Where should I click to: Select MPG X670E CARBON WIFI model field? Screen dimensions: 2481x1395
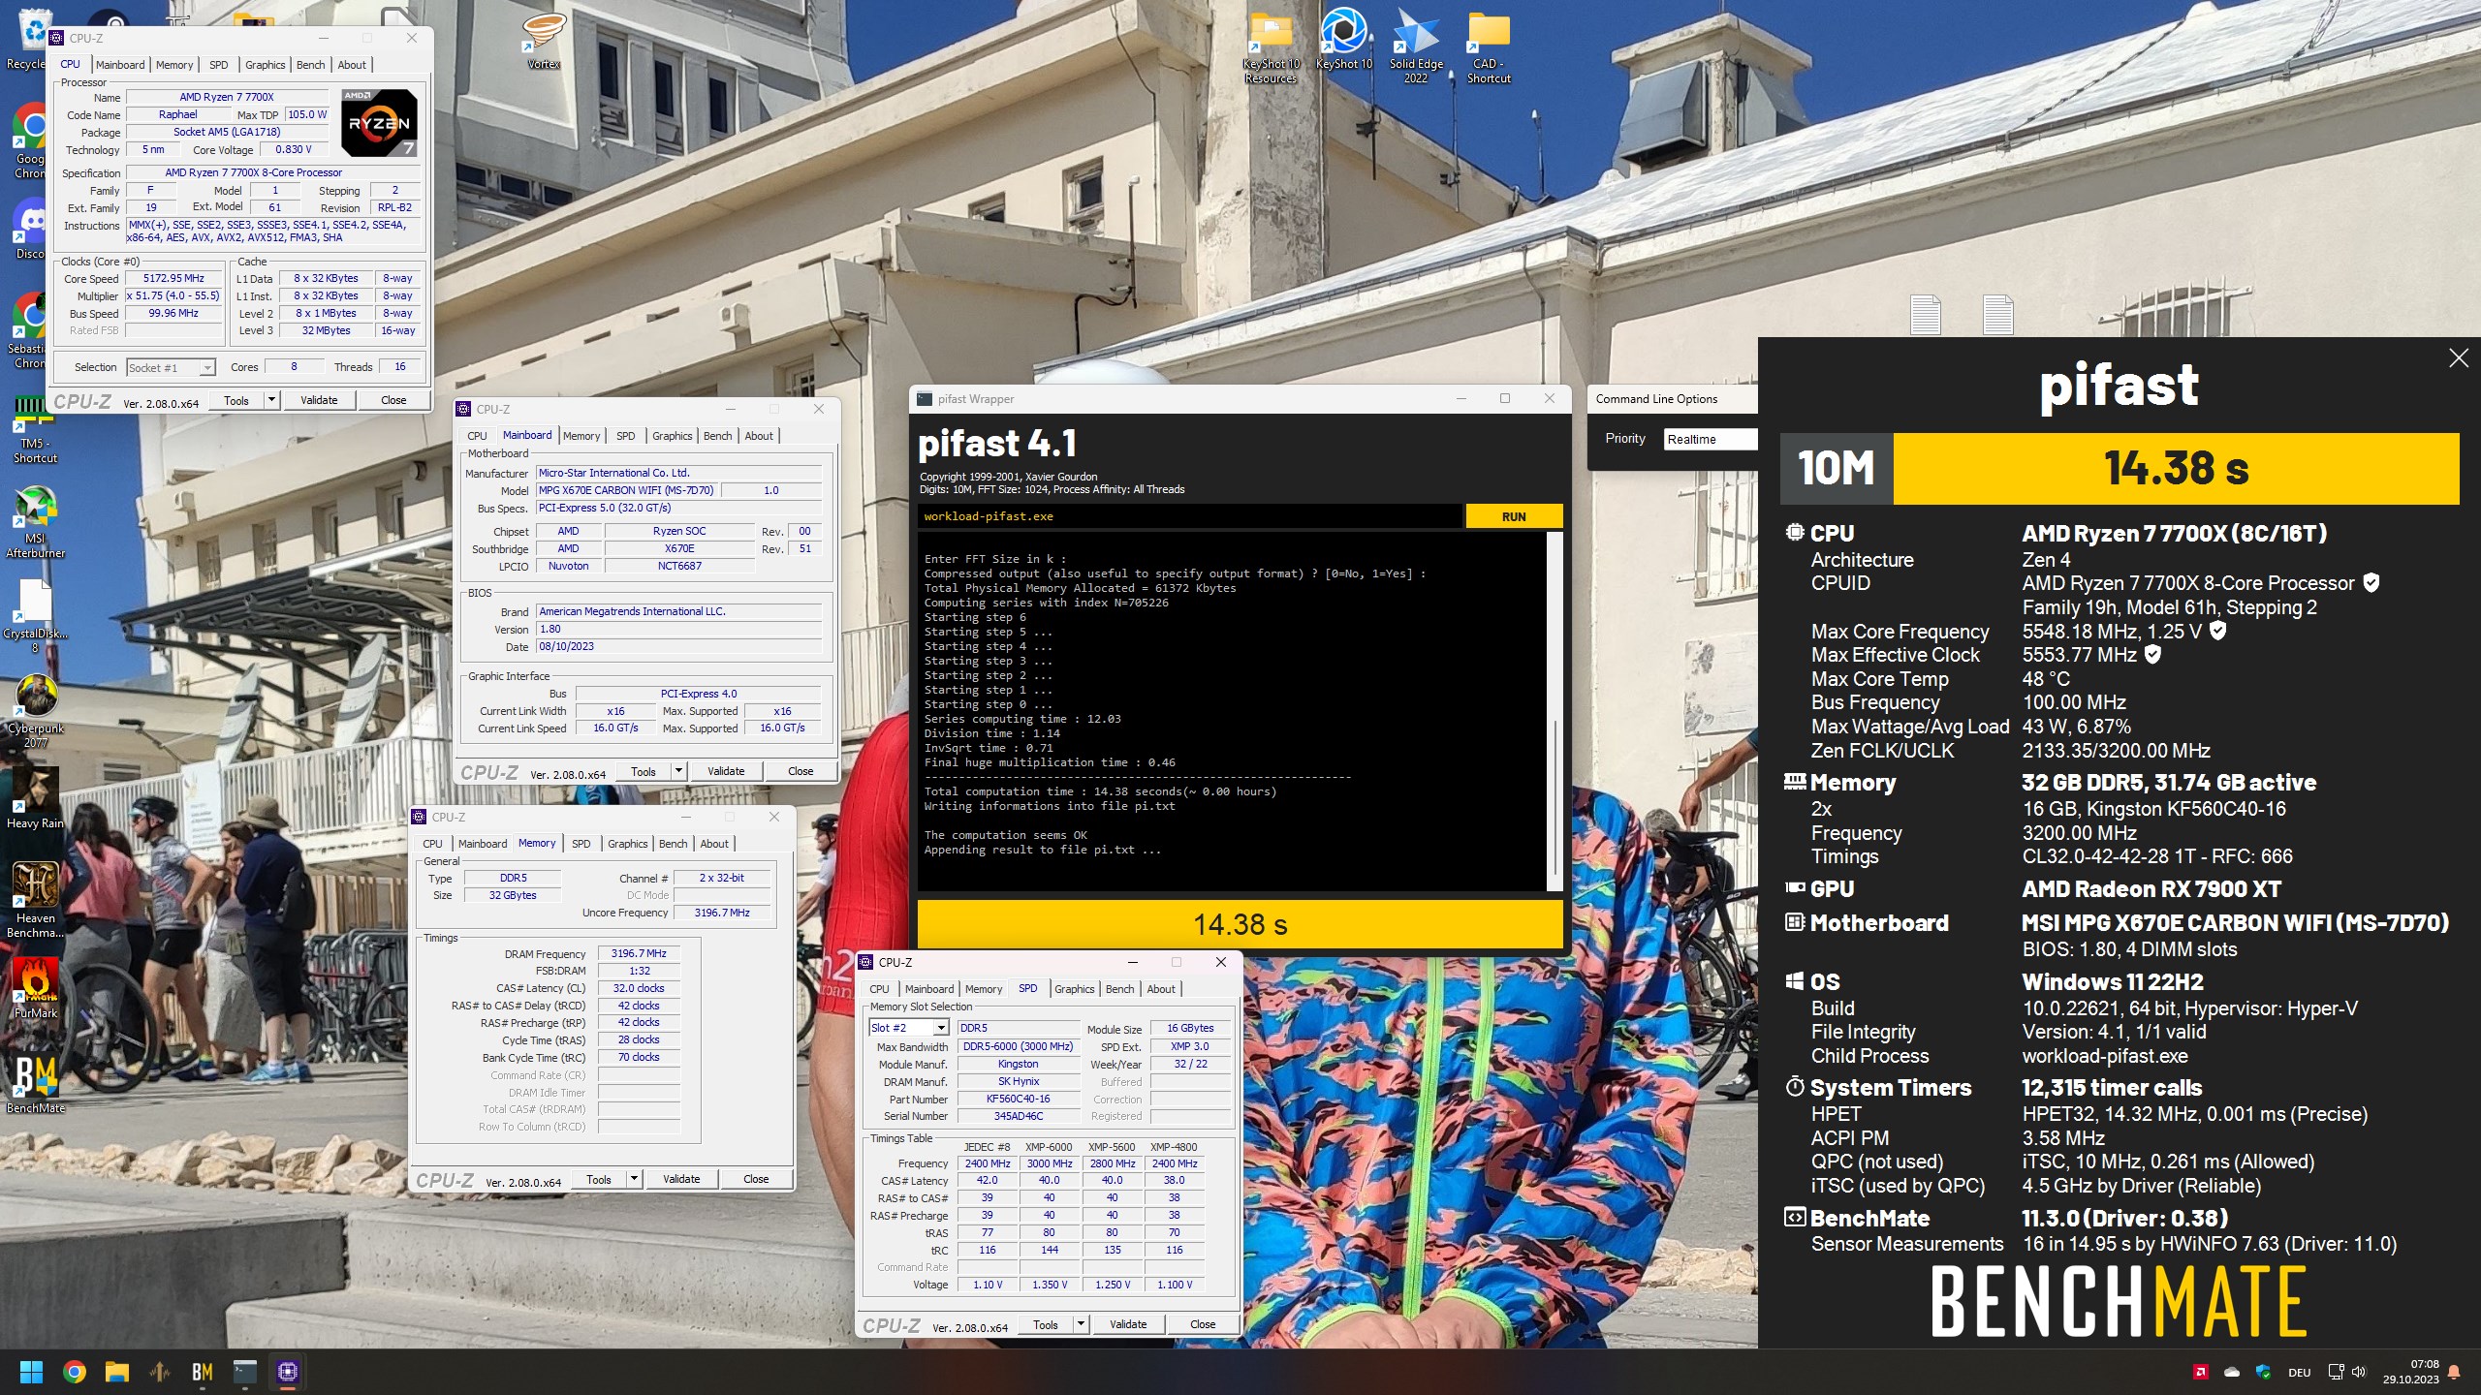click(x=626, y=490)
